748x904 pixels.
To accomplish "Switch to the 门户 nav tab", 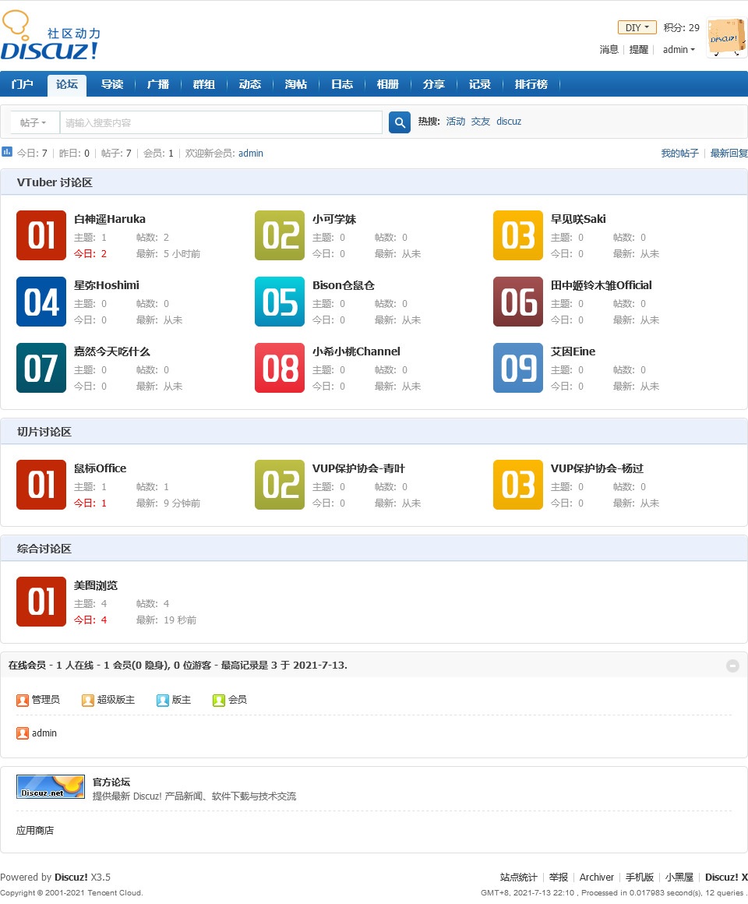I will tap(23, 84).
